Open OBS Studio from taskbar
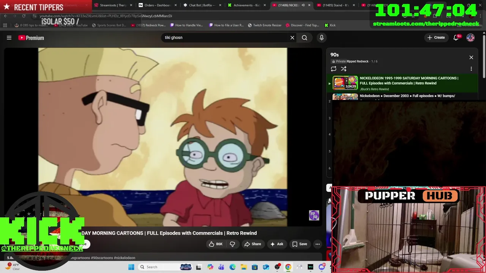Viewport: 486px width, 273px height. (277, 267)
